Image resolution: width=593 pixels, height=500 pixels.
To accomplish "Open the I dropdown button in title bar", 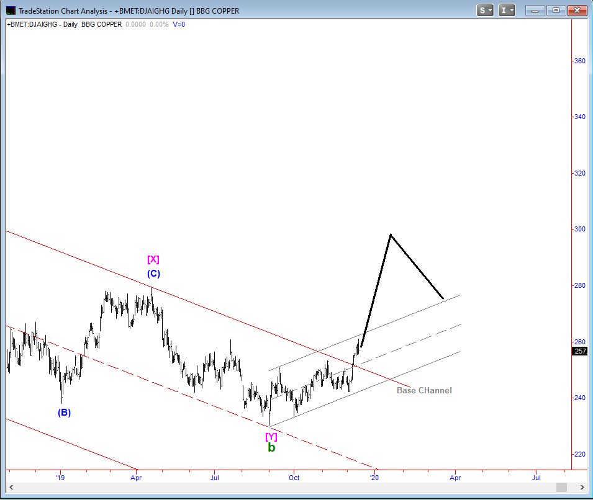I will [x=507, y=11].
